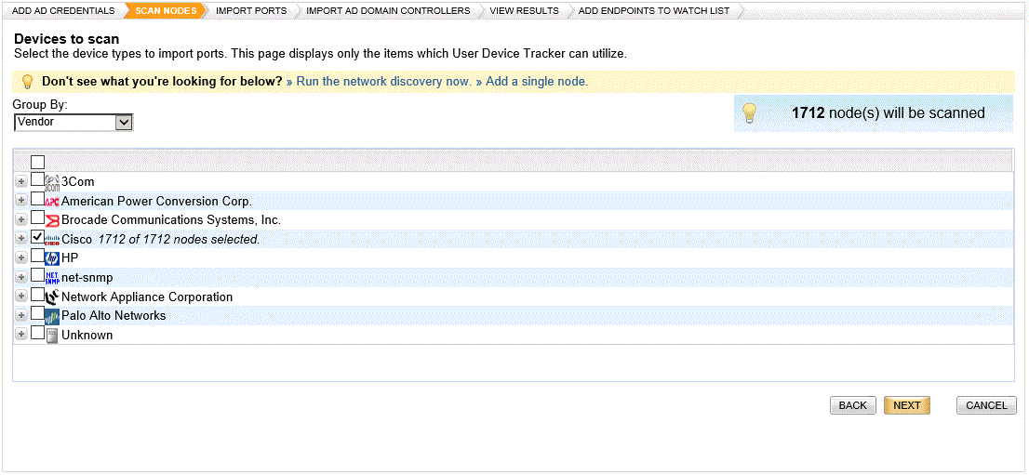The height and width of the screenshot is (475, 1029).
Task: Check the Brocade Communications Systems checkbox
Action: 38,218
